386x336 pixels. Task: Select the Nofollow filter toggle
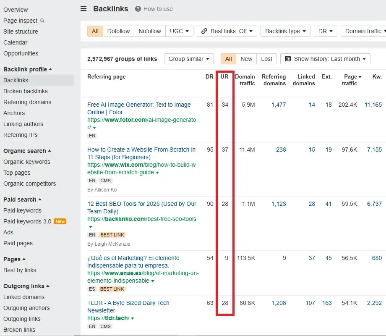tap(150, 31)
